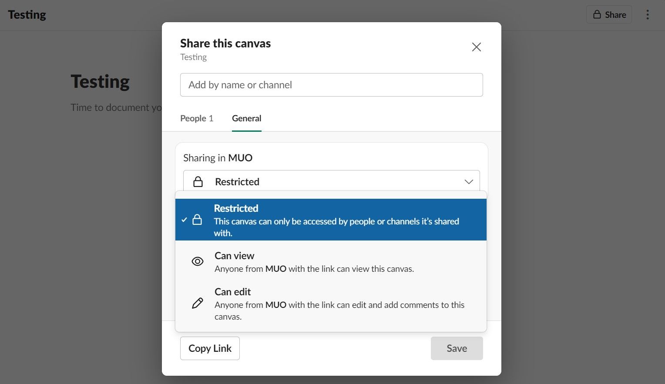The width and height of the screenshot is (665, 384).
Task: Click the Share button in top bar
Action: pyautogui.click(x=609, y=15)
